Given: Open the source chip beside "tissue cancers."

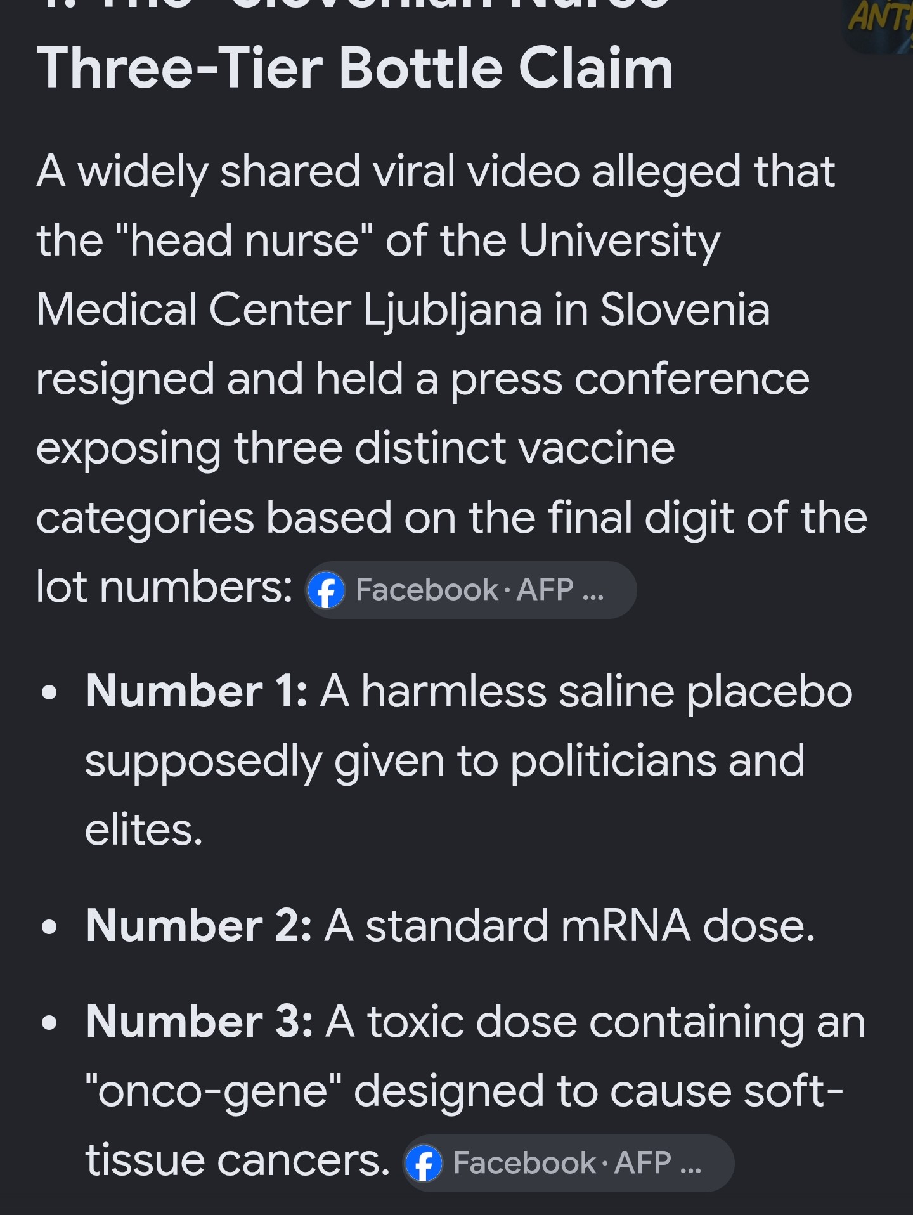Looking at the screenshot, I should 568,1163.
